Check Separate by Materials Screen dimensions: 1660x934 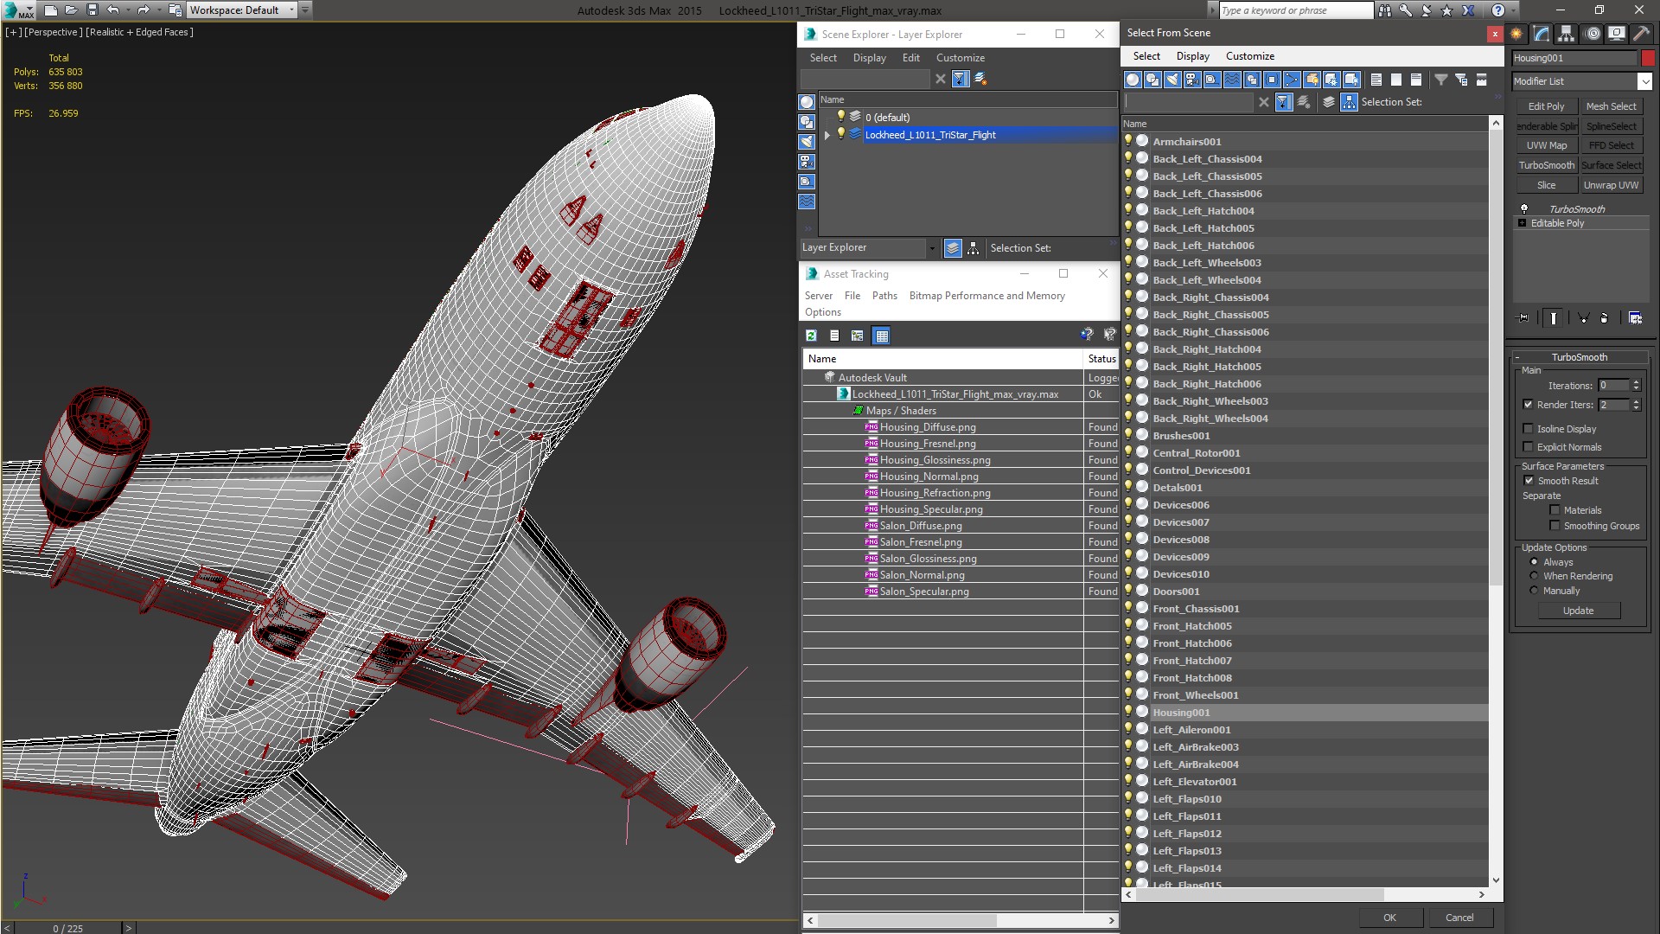pyautogui.click(x=1555, y=510)
